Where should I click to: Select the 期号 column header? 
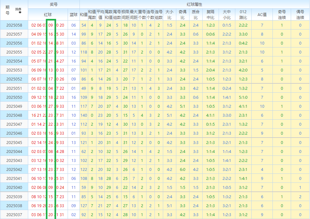[7, 10]
